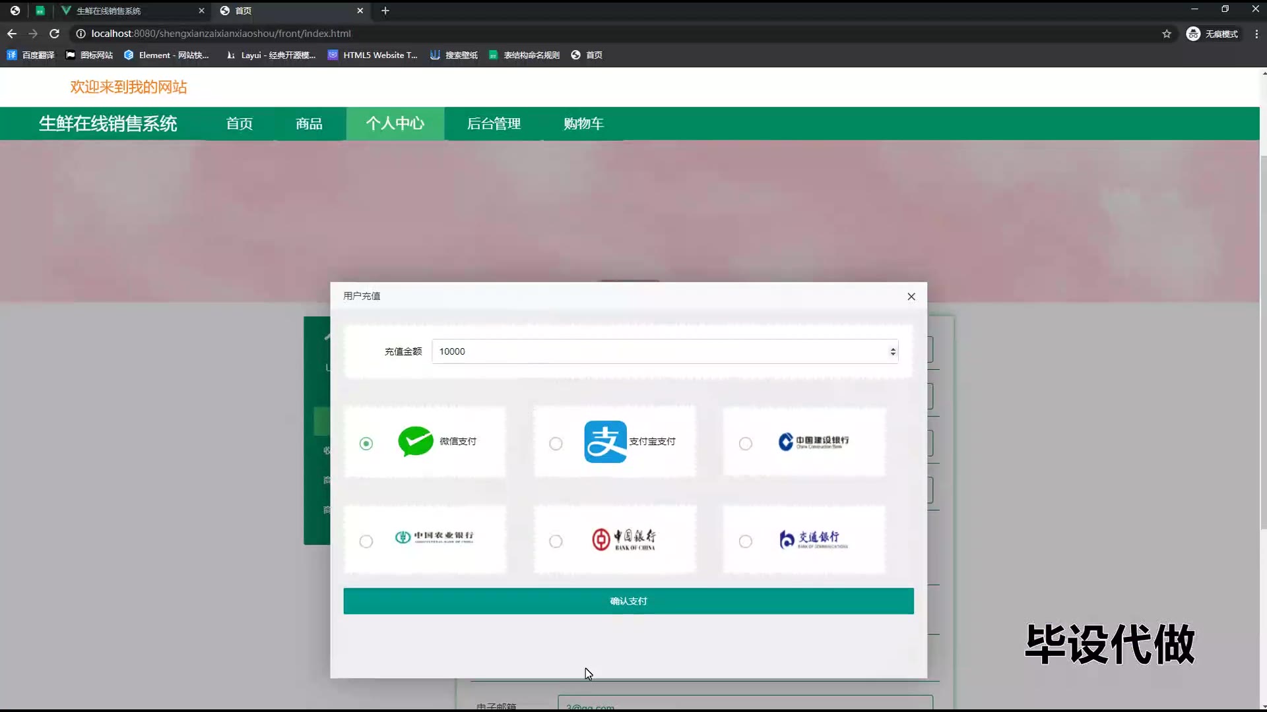
Task: Click the Agricultural Bank of China logo
Action: click(x=434, y=538)
